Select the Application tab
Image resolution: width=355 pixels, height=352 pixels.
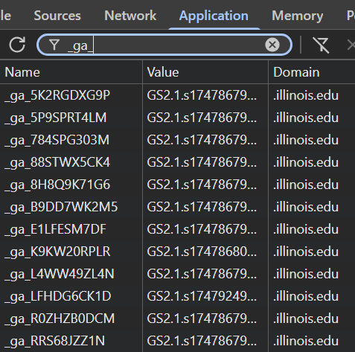coord(214,16)
